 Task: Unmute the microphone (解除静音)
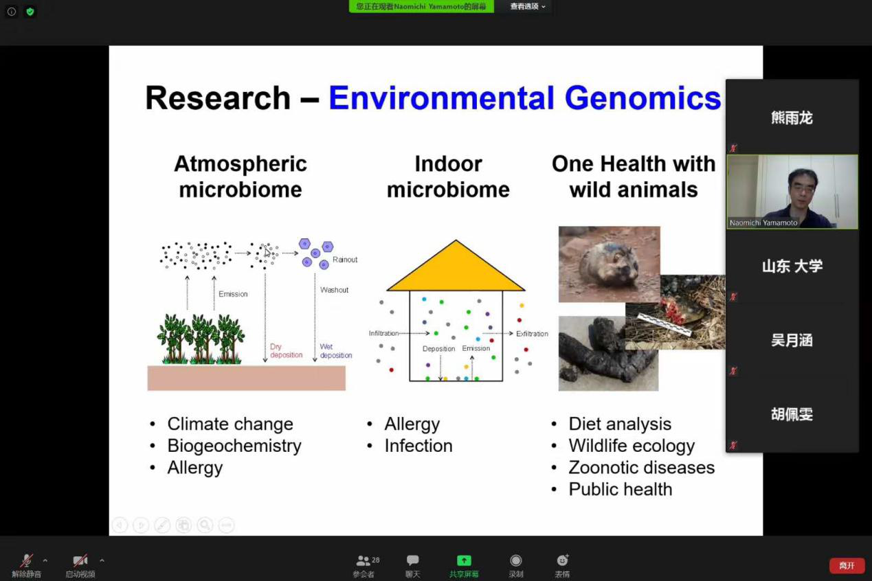pyautogui.click(x=26, y=561)
